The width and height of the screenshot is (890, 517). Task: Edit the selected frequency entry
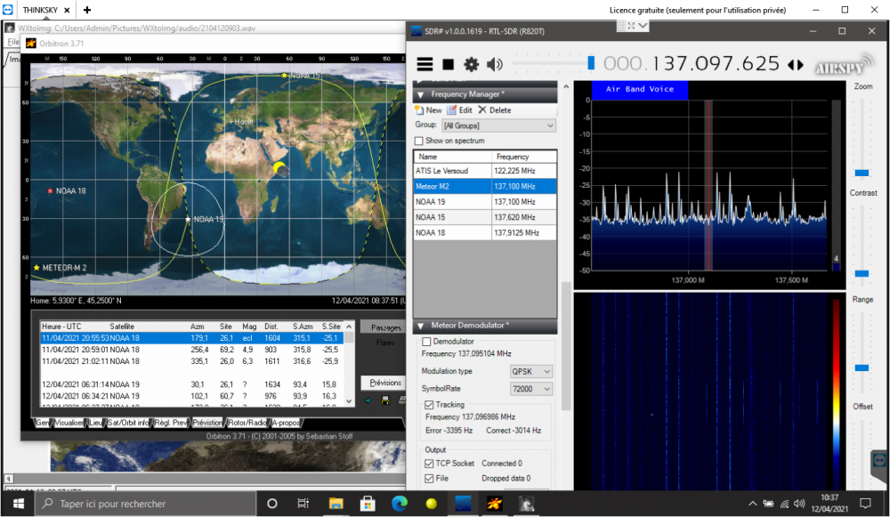460,110
